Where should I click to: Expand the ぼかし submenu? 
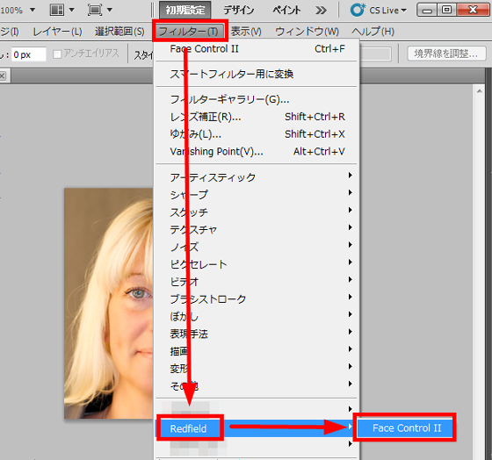[x=257, y=316]
